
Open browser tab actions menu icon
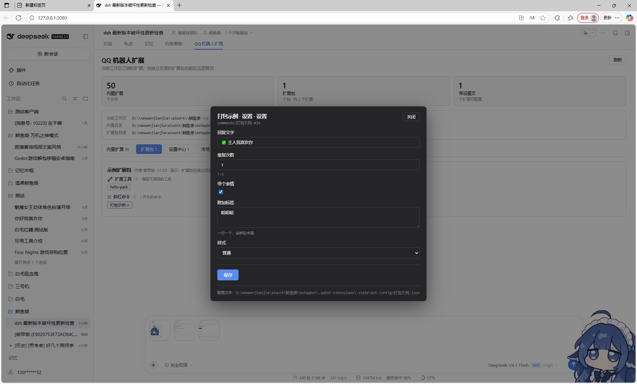pyautogui.click(x=7, y=5)
